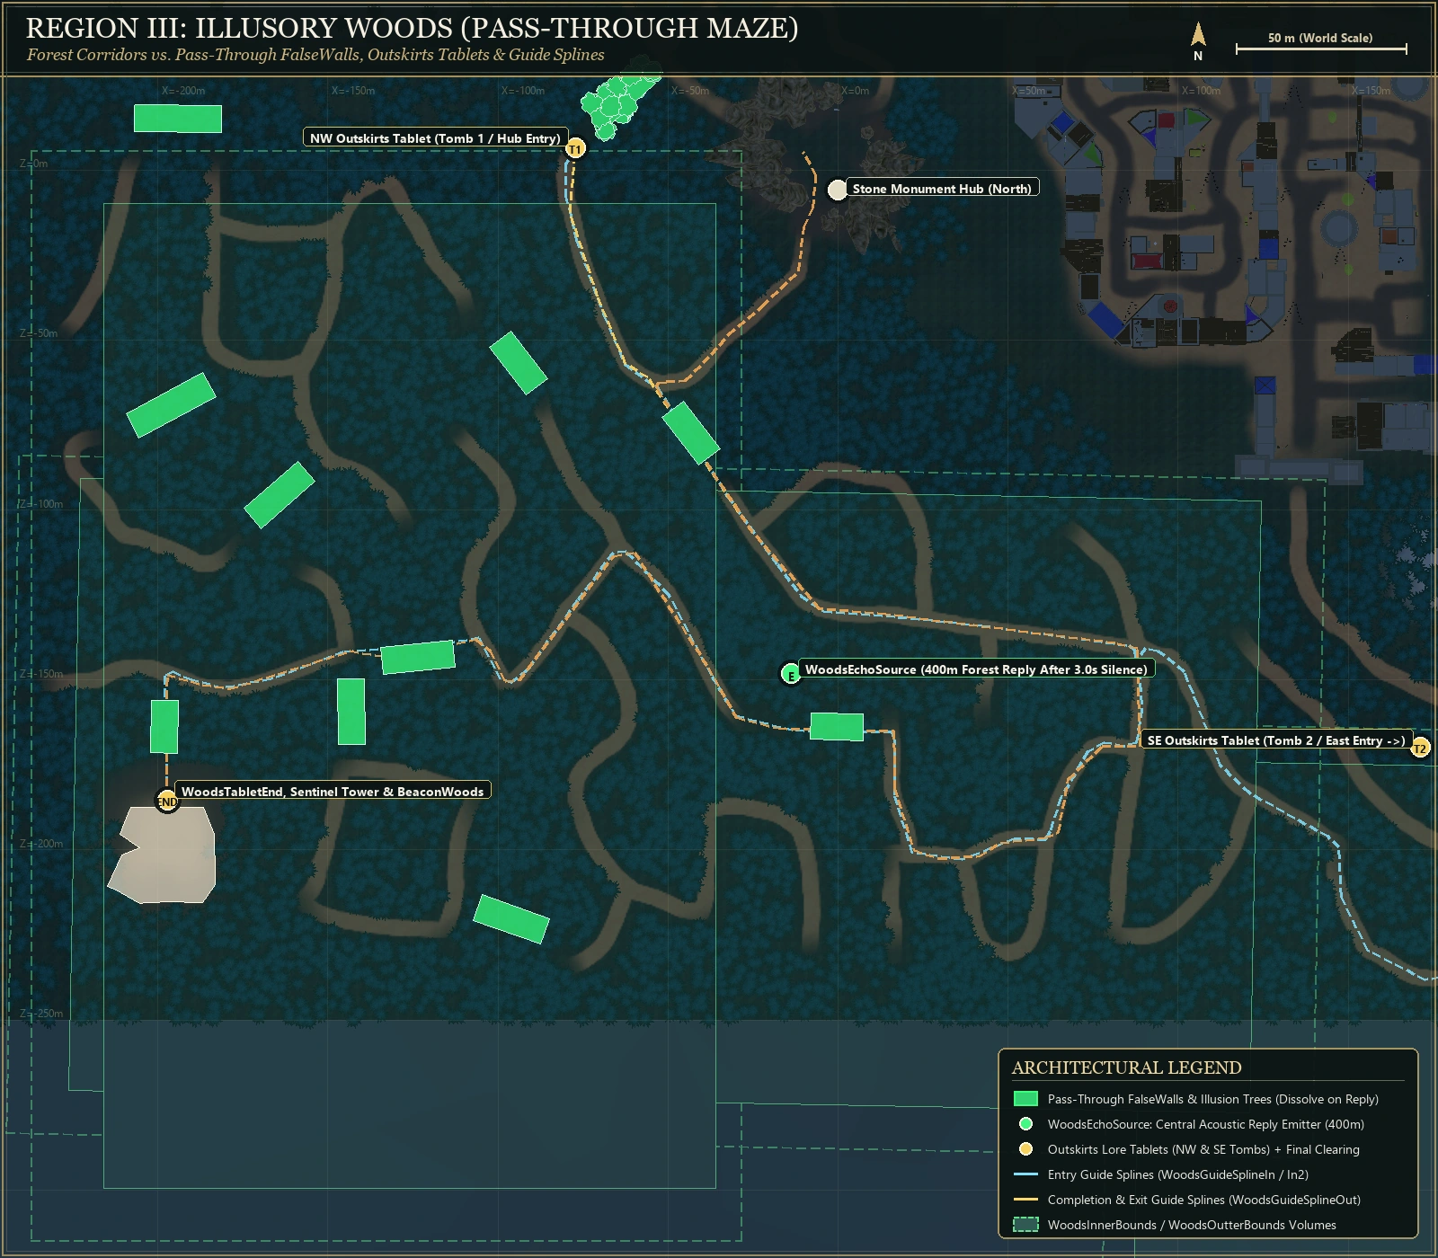1438x1258 pixels.
Task: Select the Stone Monument Hub (North) label
Action: (942, 189)
